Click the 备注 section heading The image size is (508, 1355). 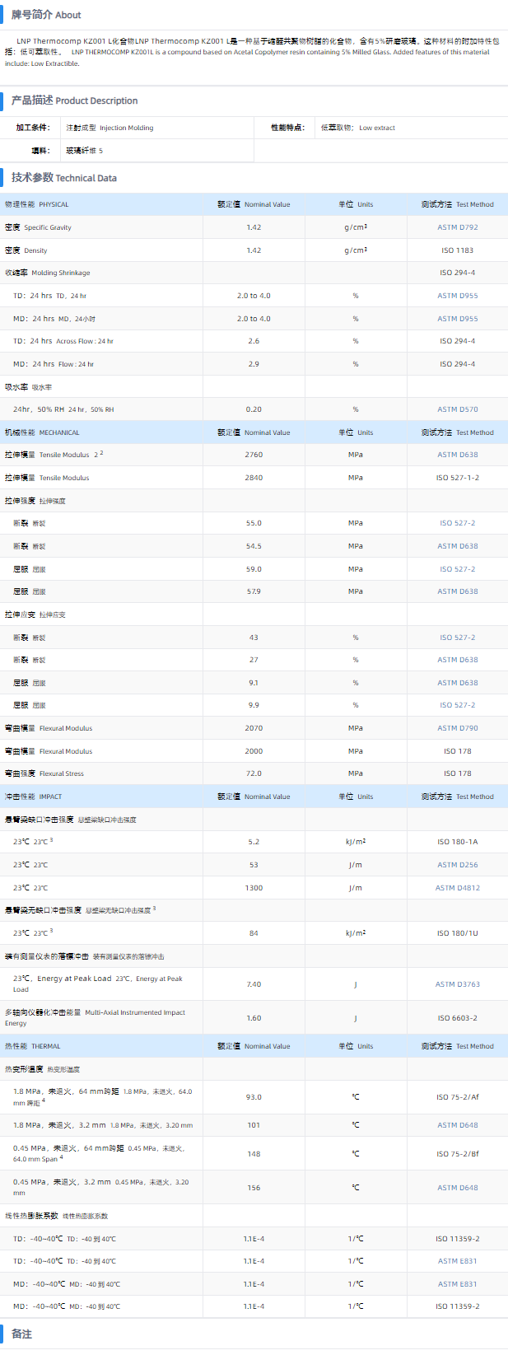[21, 1334]
